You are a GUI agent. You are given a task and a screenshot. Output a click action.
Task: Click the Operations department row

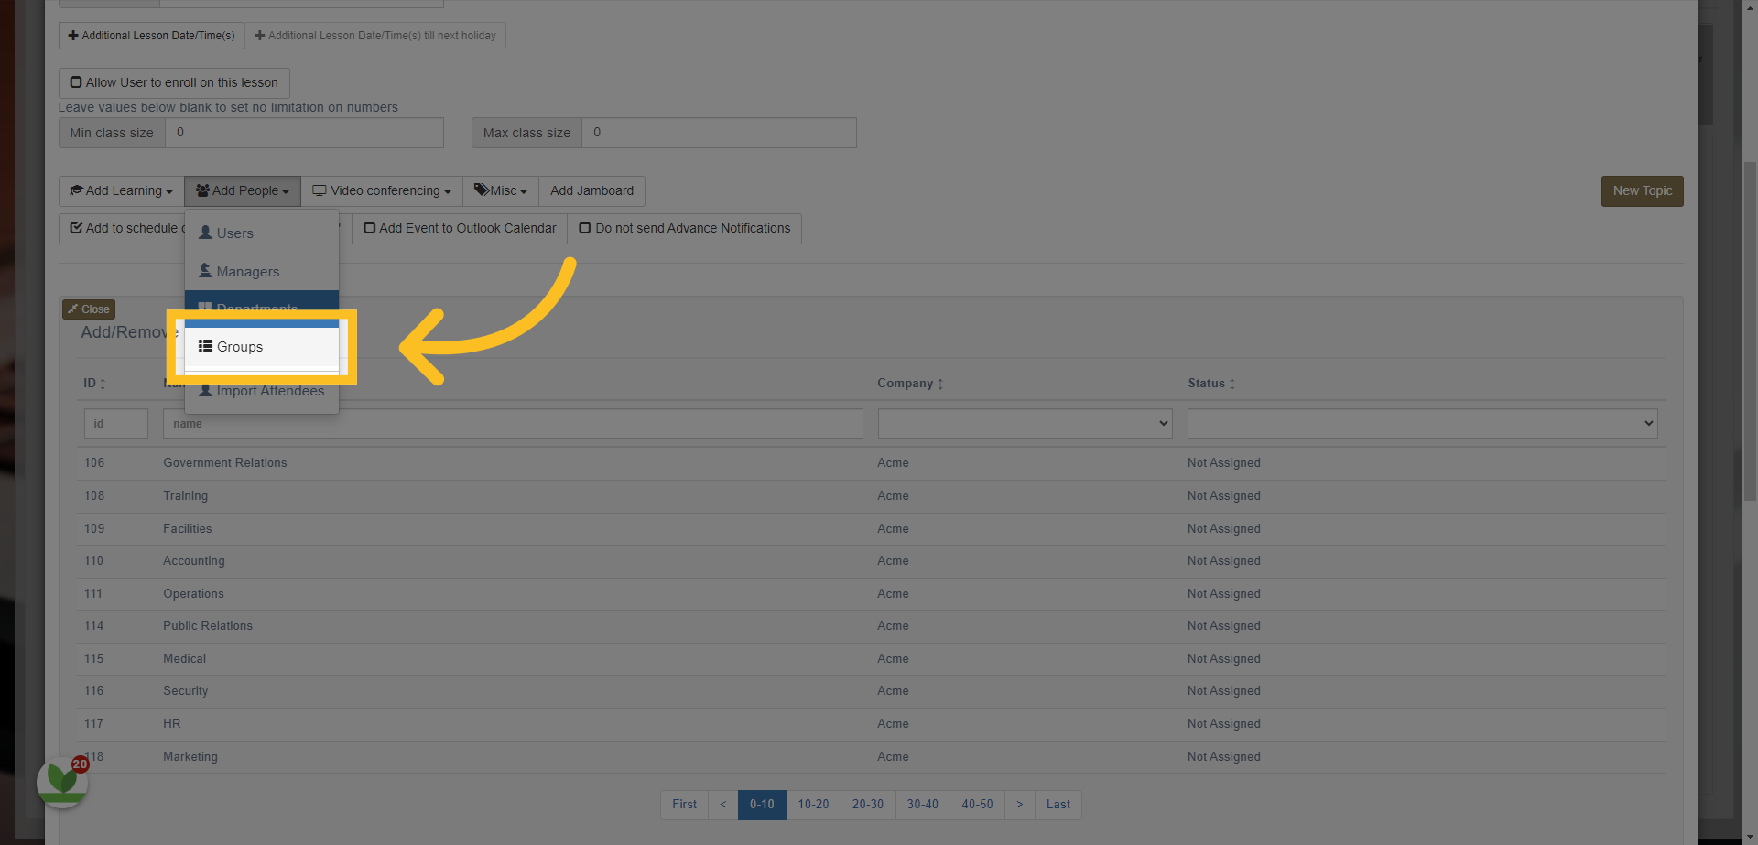872,594
